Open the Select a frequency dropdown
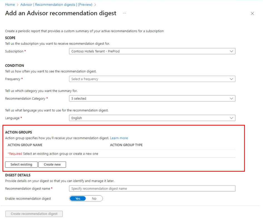Screen dimensions: 263x223 (x=152, y=79)
